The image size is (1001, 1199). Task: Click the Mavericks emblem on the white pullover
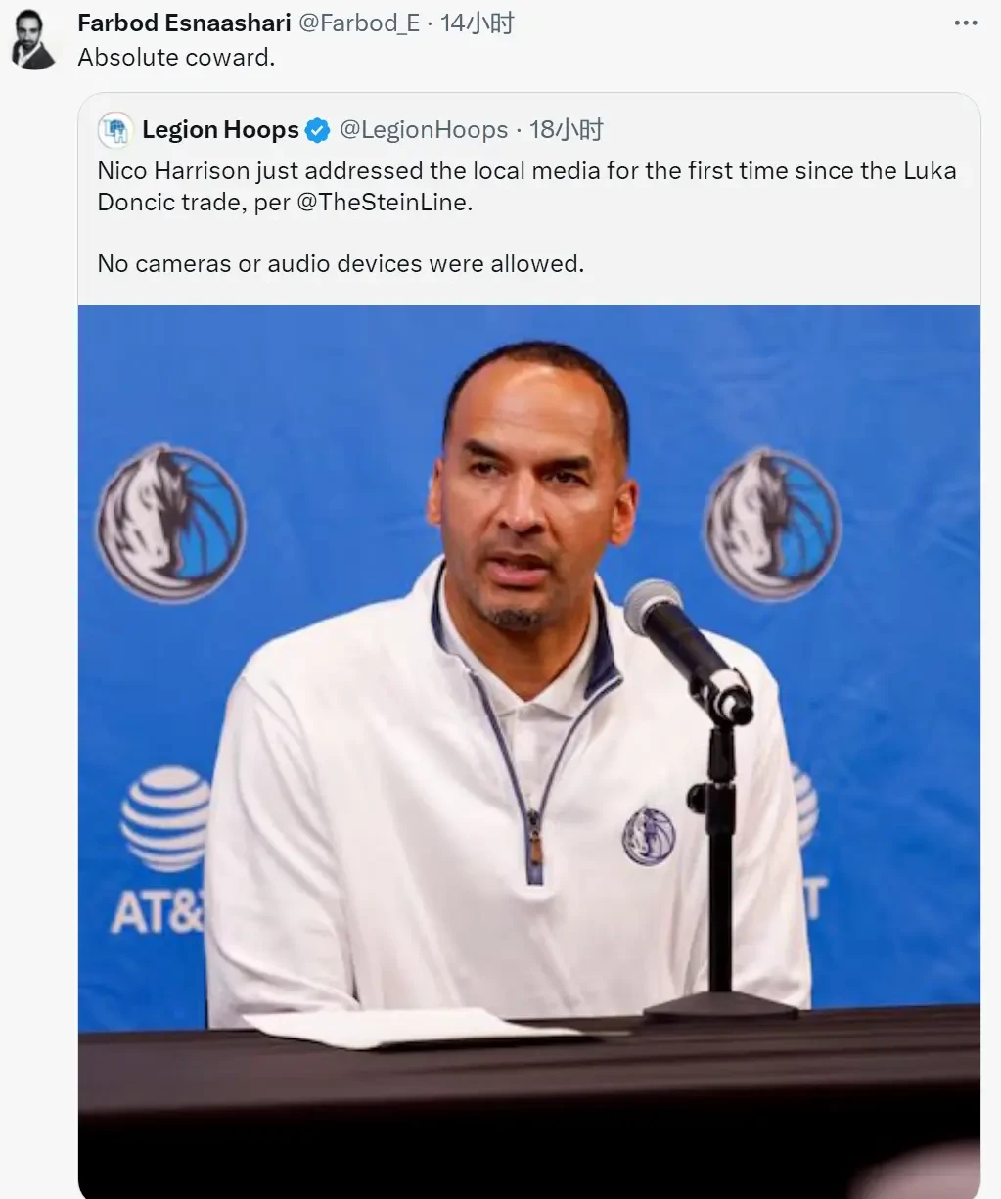[x=649, y=835]
